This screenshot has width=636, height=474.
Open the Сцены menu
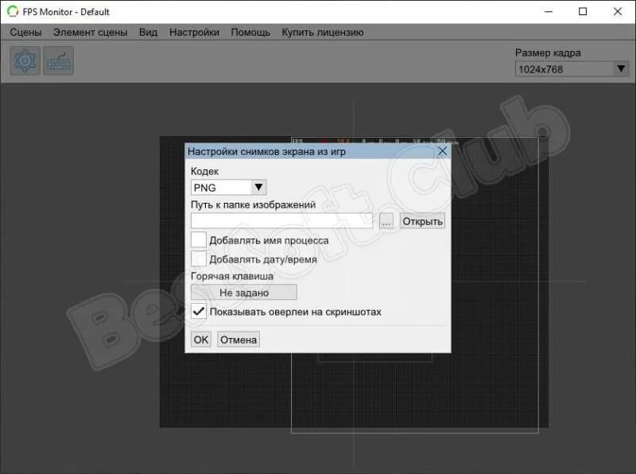tap(27, 33)
